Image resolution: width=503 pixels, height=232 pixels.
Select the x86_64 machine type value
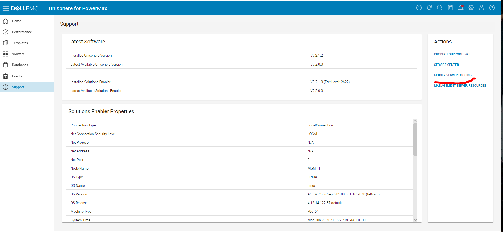[313, 211]
